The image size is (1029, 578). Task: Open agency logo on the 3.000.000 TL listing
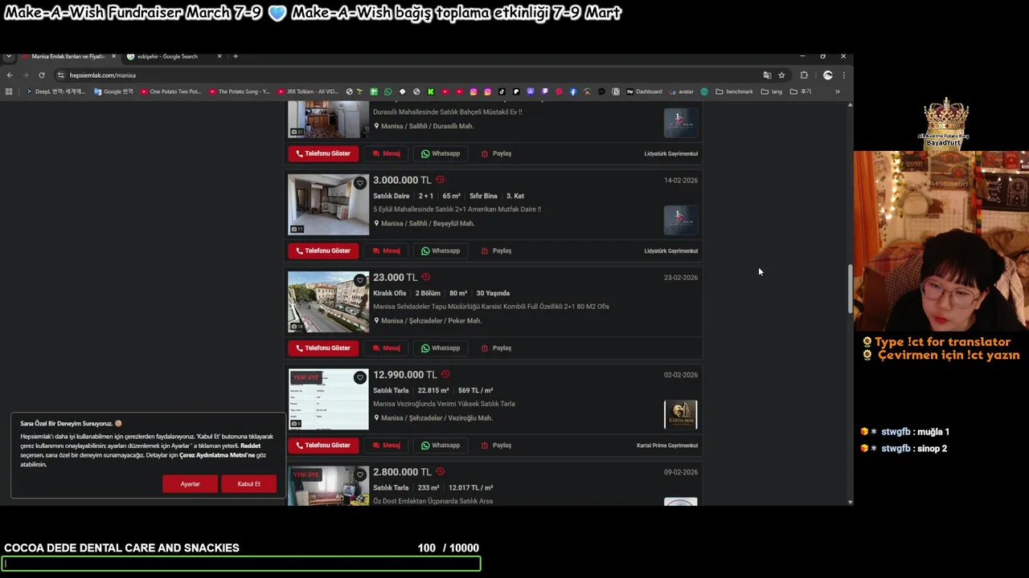[681, 220]
